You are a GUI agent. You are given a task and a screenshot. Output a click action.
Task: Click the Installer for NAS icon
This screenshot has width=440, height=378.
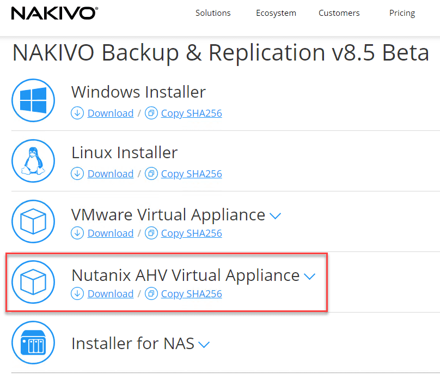point(33,343)
